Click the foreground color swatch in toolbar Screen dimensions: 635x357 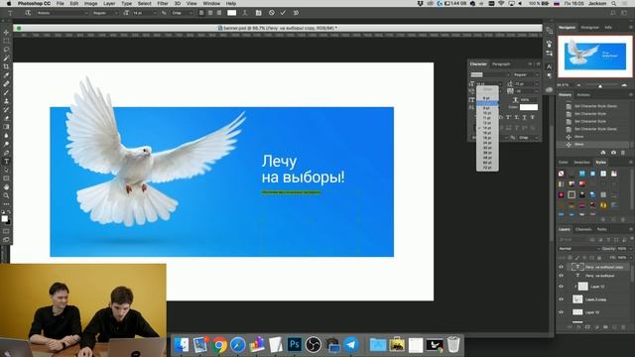pos(4,218)
